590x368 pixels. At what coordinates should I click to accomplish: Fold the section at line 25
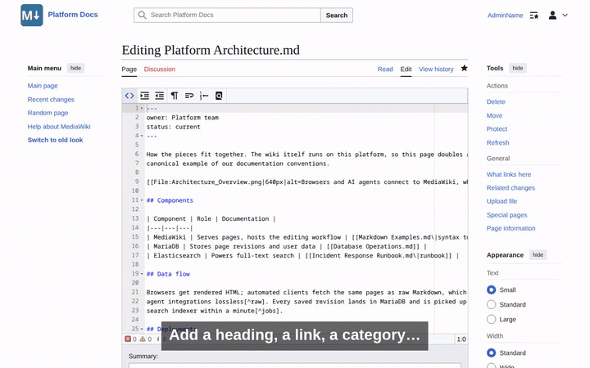pyautogui.click(x=142, y=329)
